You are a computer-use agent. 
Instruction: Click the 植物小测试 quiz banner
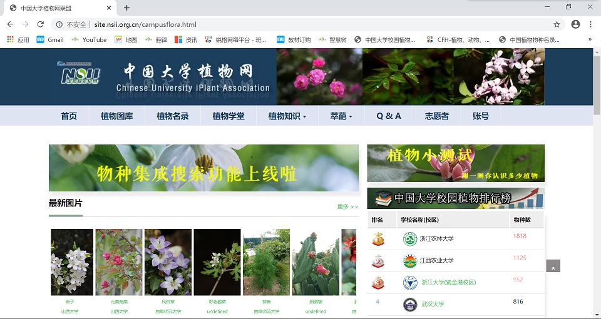click(x=455, y=163)
